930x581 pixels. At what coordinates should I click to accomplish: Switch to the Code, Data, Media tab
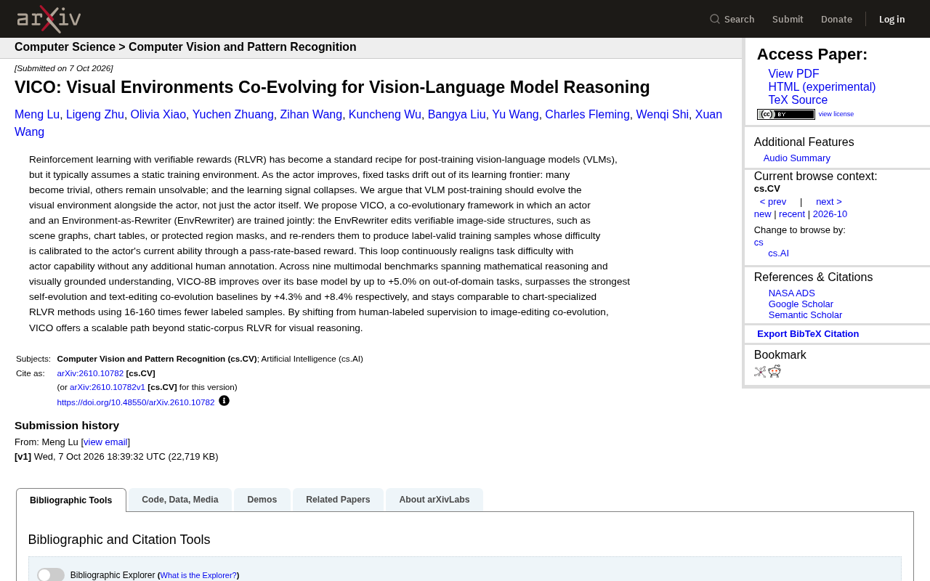coord(180,500)
